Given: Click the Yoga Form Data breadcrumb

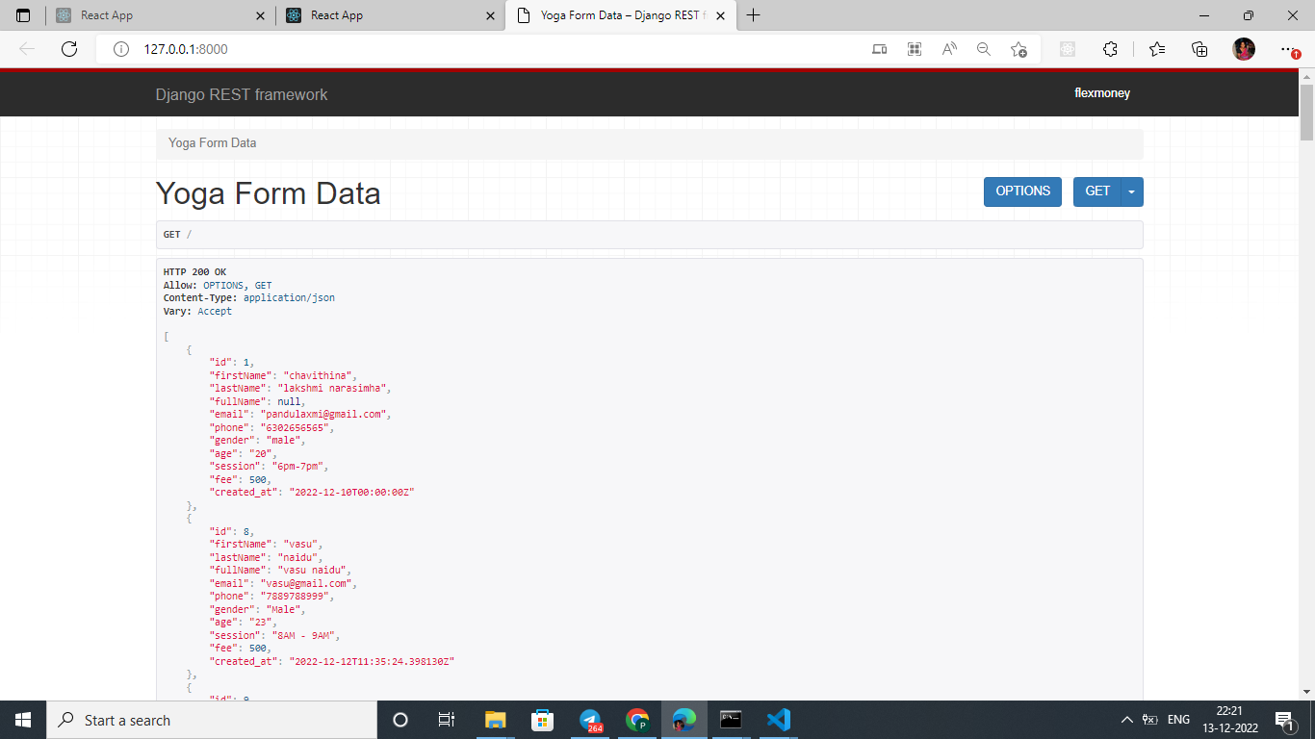Looking at the screenshot, I should coord(211,142).
